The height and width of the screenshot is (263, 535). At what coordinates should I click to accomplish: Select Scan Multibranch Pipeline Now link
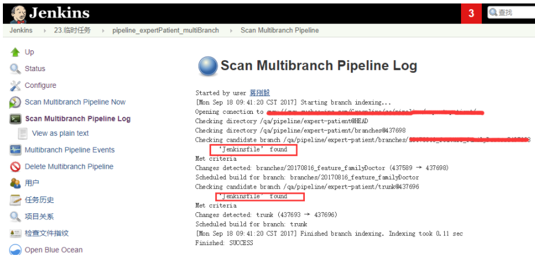point(75,102)
